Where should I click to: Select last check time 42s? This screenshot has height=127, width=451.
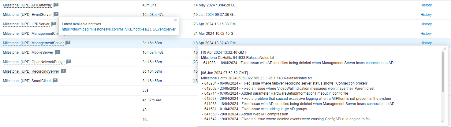(x=146, y=110)
